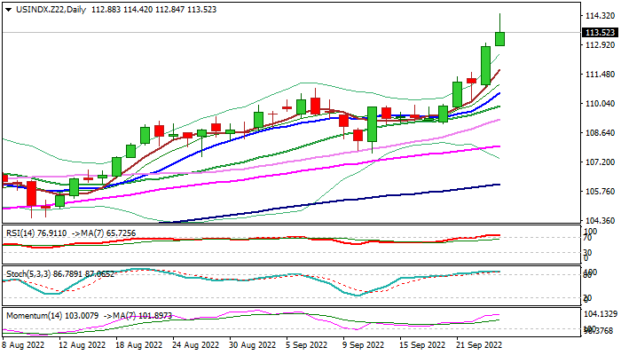Click the triangle arrow beside USINDX.Z22 title
The height and width of the screenshot is (355, 621).
tap(8, 10)
